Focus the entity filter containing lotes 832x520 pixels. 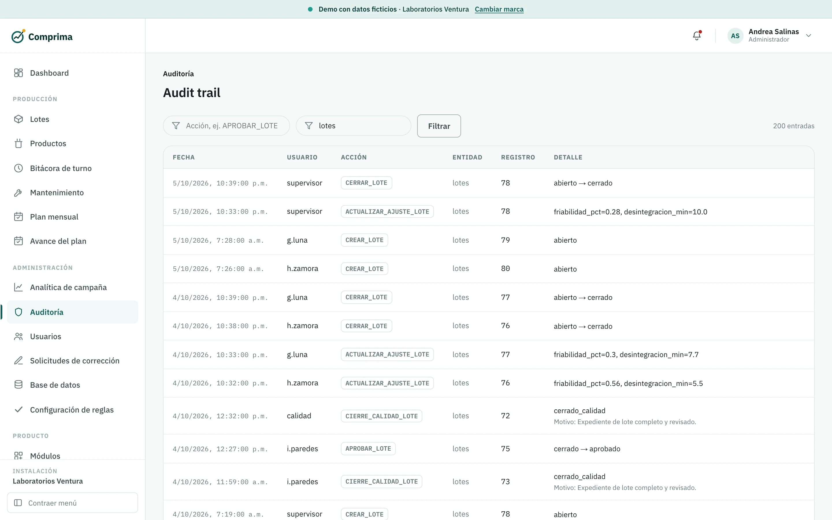pyautogui.click(x=353, y=126)
